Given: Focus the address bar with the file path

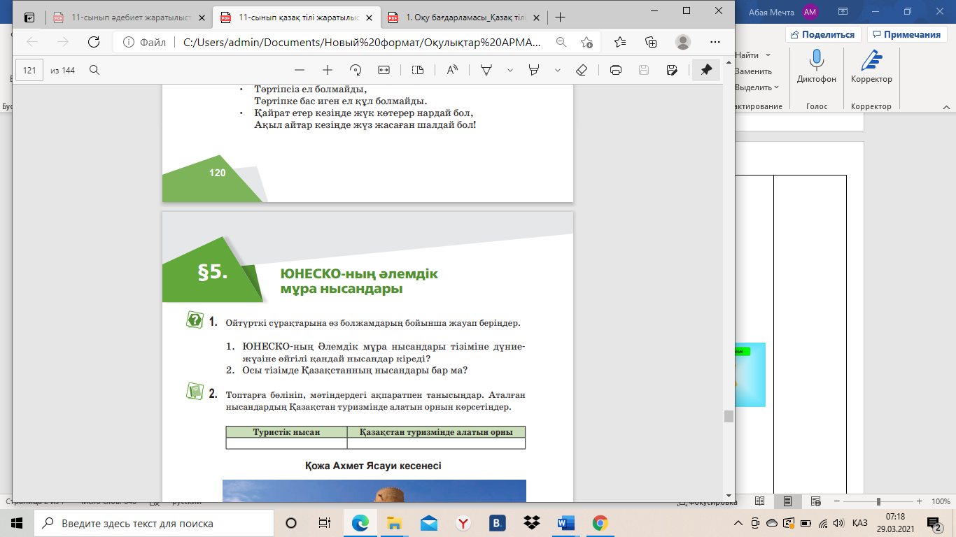Looking at the screenshot, I should tap(362, 42).
